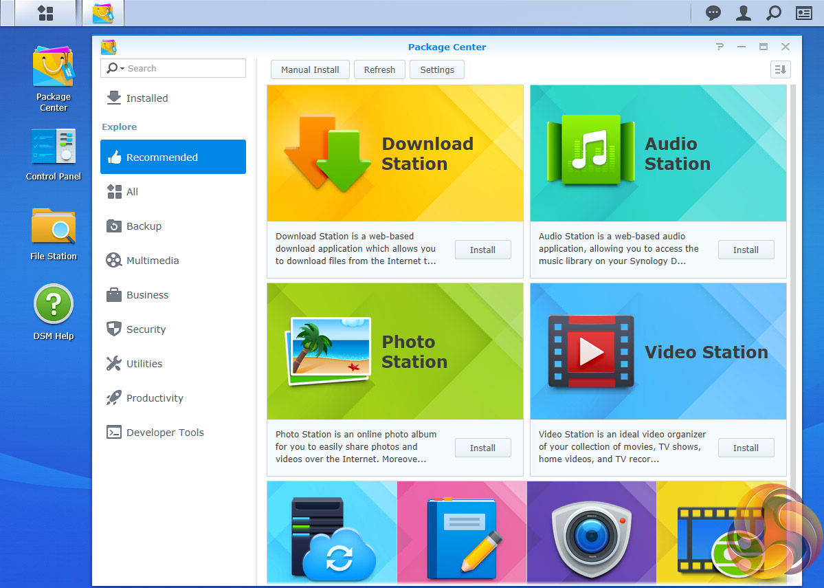Install the Download Station package
Screen dimensions: 824x588
482,250
